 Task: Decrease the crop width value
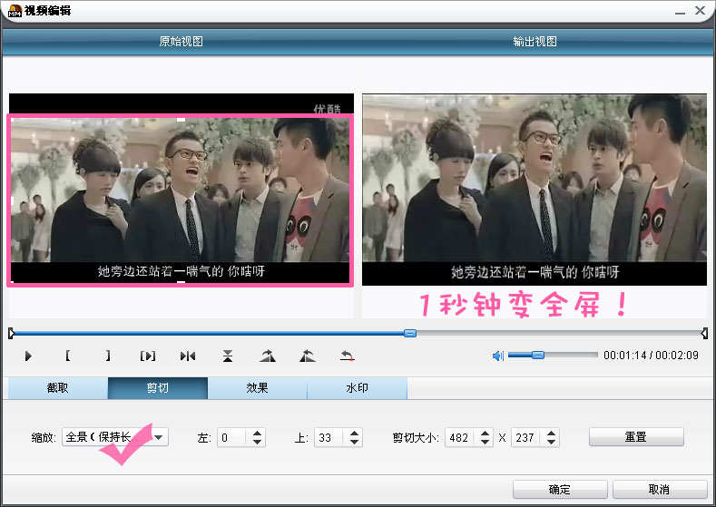click(485, 443)
